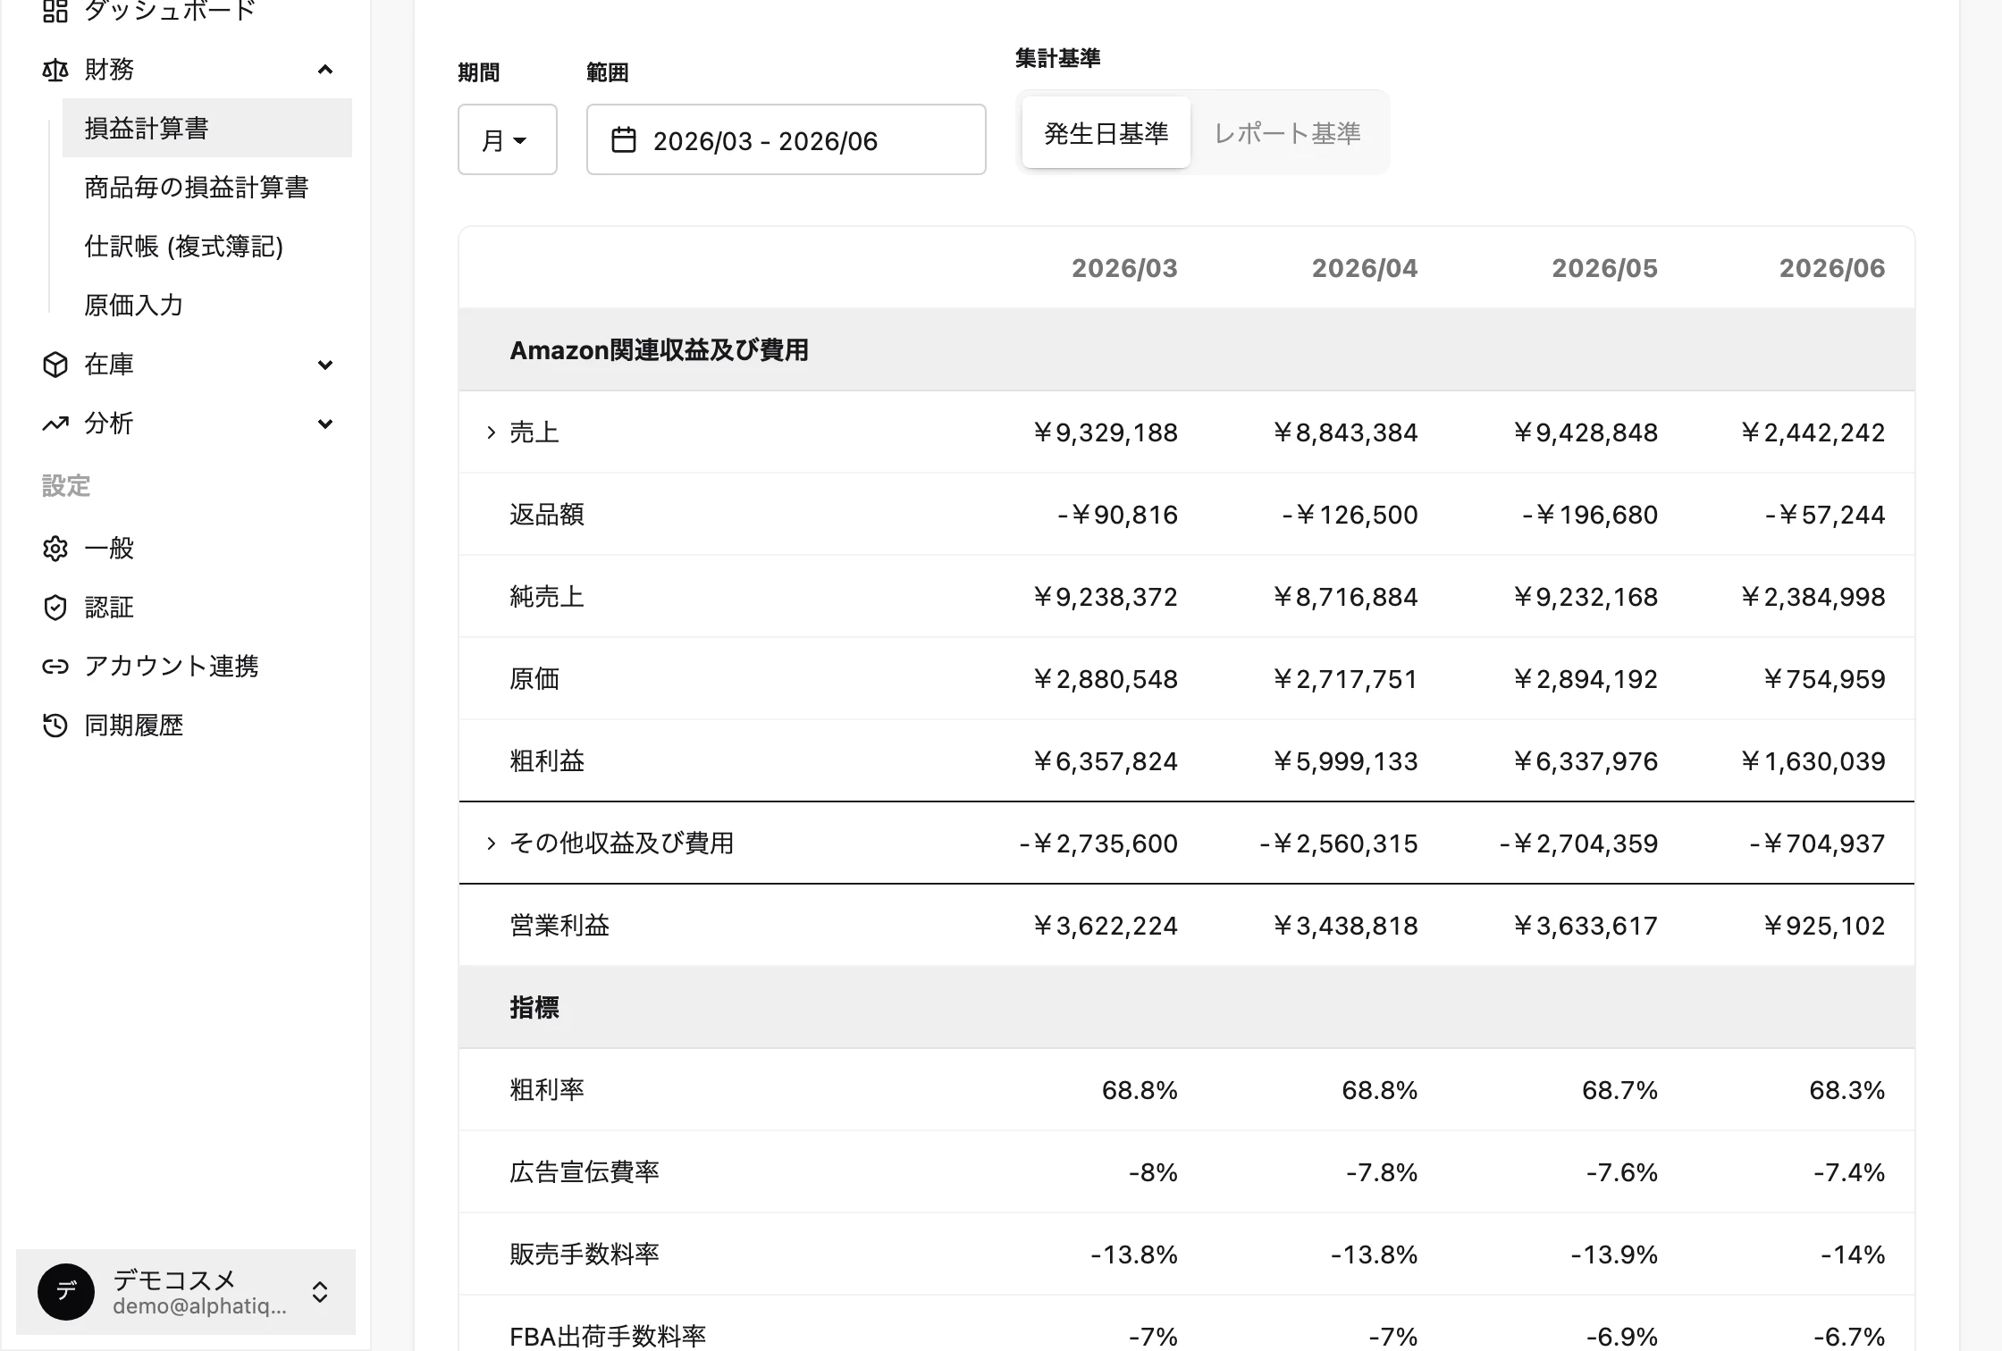This screenshot has width=2002, height=1351.
Task: Click the 営業利益 row label
Action: coord(559,926)
